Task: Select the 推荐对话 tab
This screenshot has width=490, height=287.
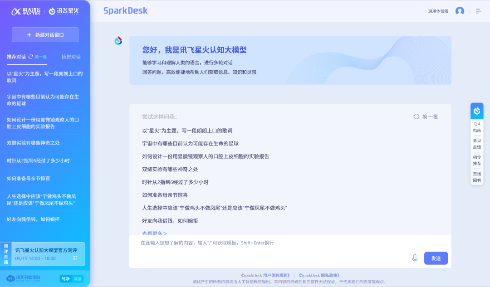Action: click(16, 57)
